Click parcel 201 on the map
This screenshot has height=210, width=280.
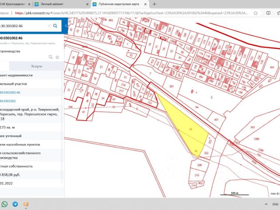(x=171, y=87)
